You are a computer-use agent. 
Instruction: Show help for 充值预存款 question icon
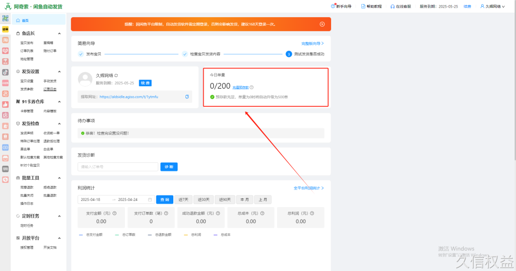click(252, 87)
